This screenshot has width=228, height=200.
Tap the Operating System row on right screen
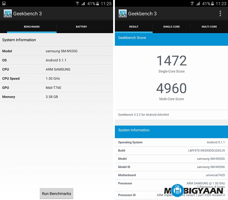coord(171,142)
